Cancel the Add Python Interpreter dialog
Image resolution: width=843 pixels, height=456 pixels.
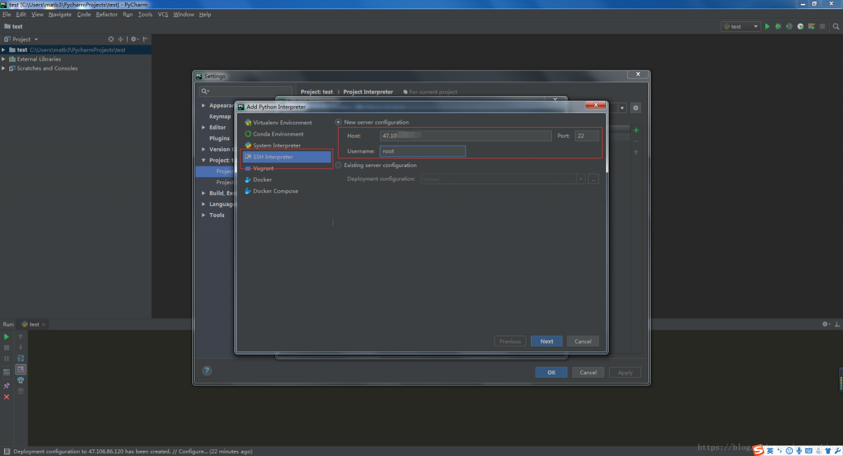pyautogui.click(x=583, y=342)
